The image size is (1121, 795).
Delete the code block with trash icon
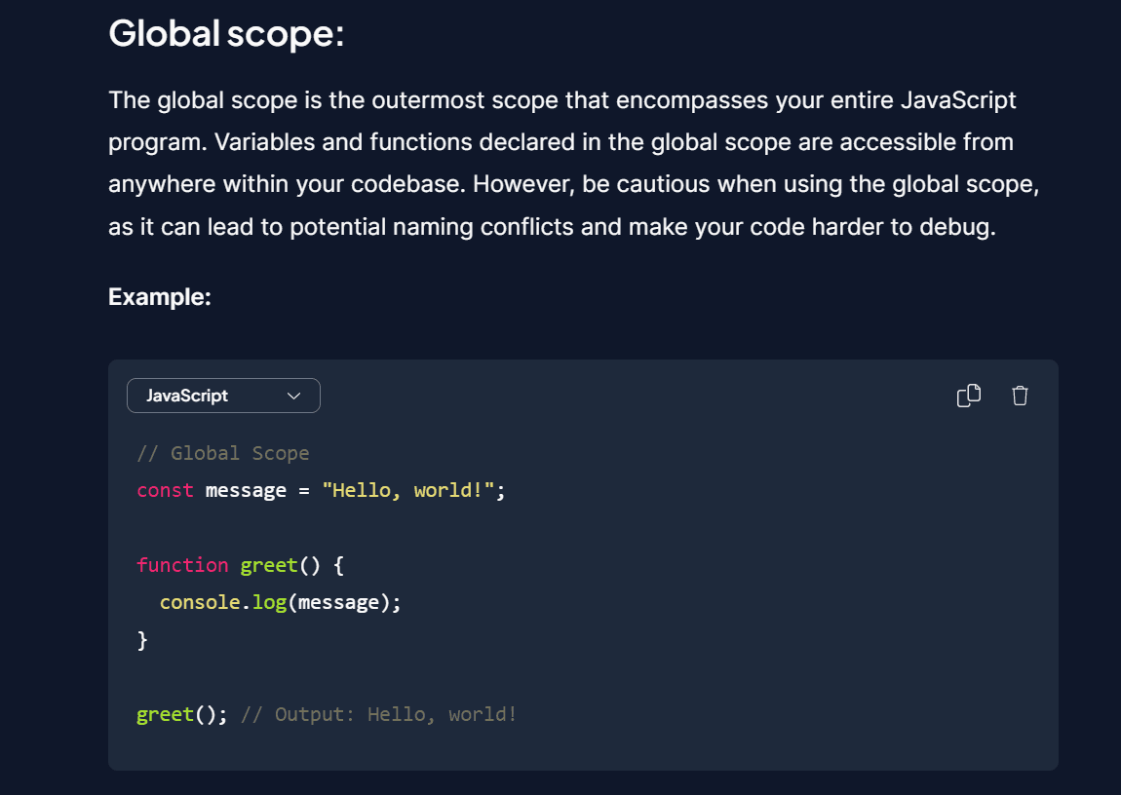click(x=1020, y=396)
